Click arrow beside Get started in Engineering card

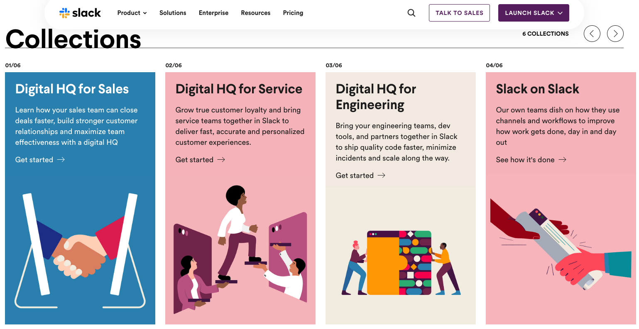point(382,175)
